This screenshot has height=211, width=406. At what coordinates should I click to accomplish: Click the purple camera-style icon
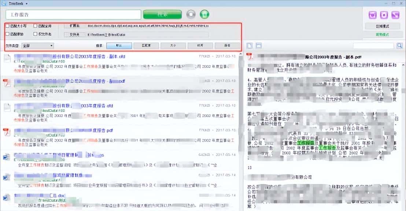384,15
